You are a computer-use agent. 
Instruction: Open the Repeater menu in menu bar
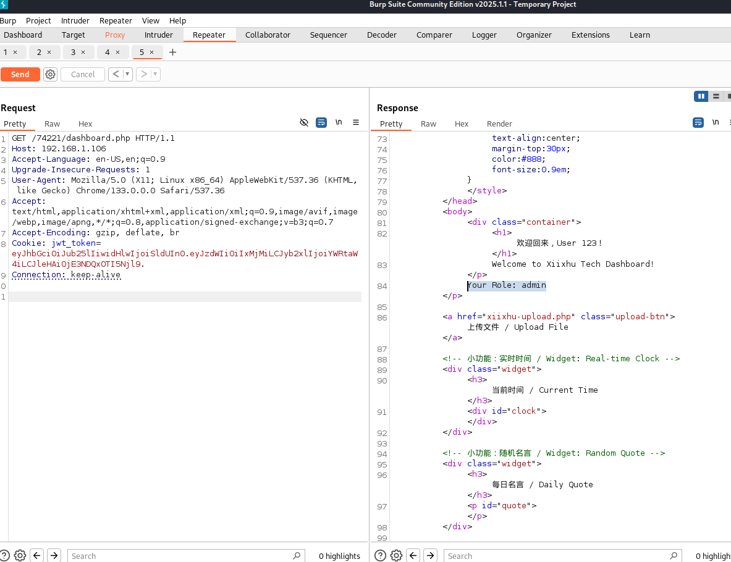pos(116,20)
